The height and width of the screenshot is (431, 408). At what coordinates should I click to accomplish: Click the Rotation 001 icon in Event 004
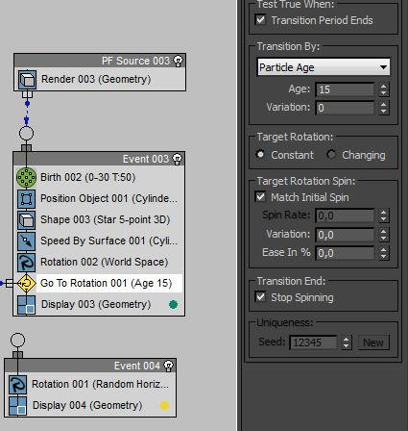[x=17, y=385]
